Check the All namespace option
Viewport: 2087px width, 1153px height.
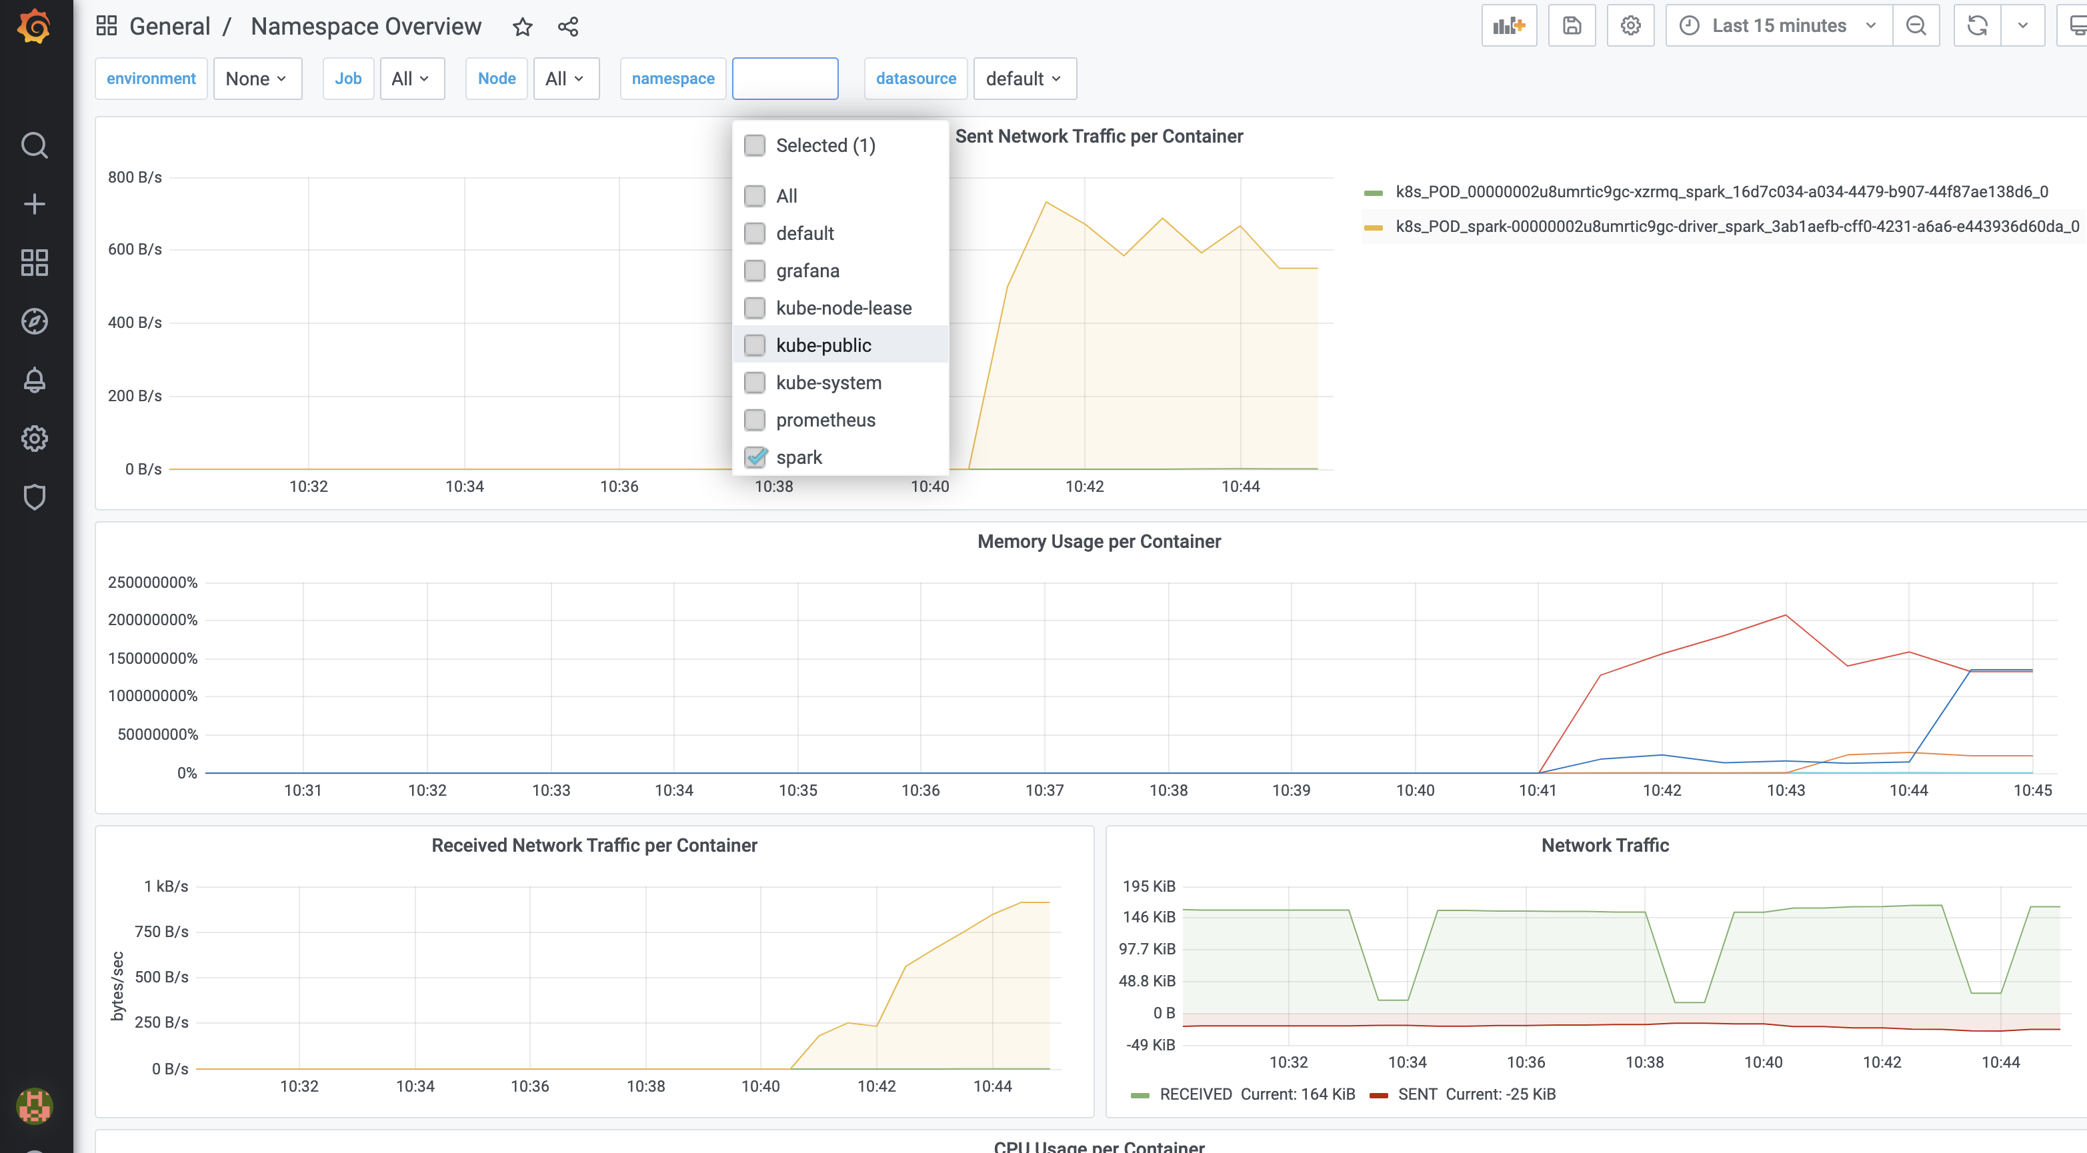coord(754,196)
